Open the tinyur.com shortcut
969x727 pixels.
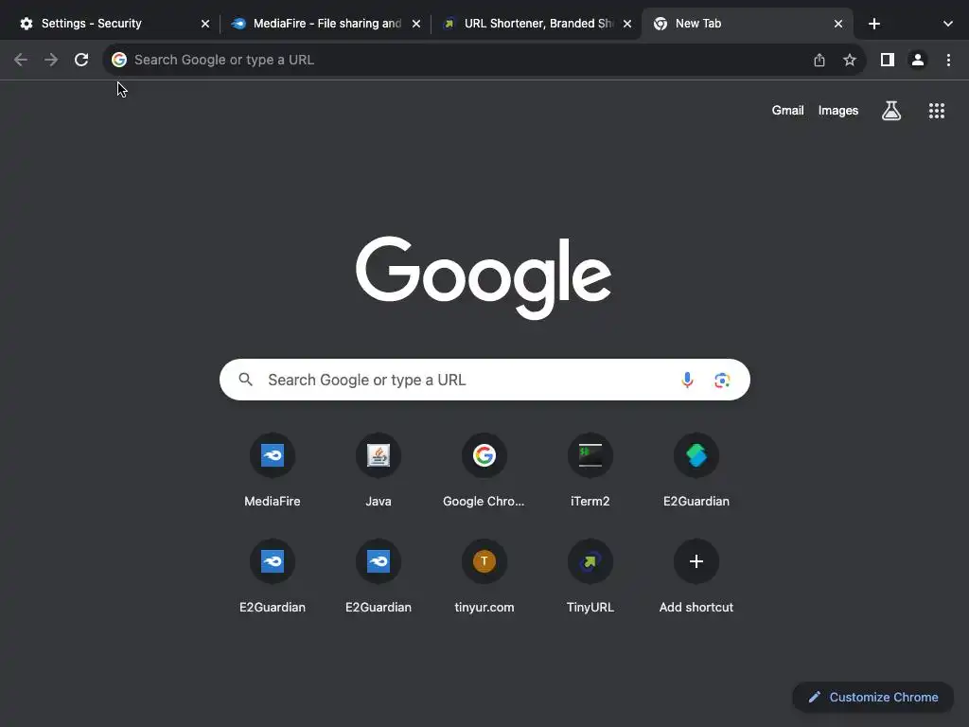click(484, 576)
